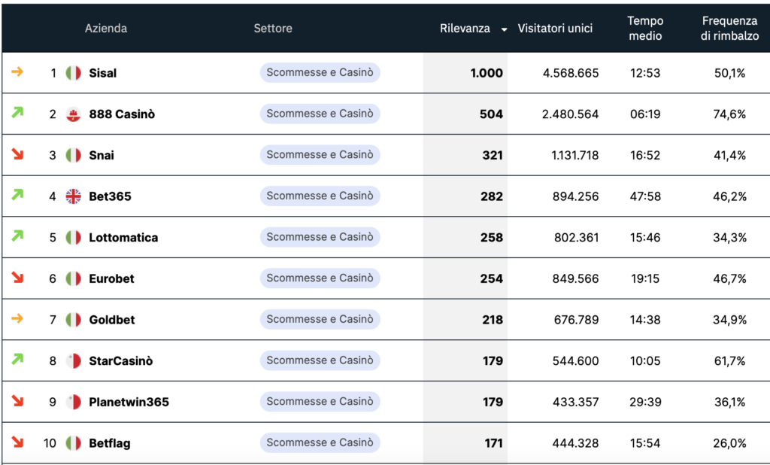
Task: Select unique visitors value 4.568.665
Action: 571,73
